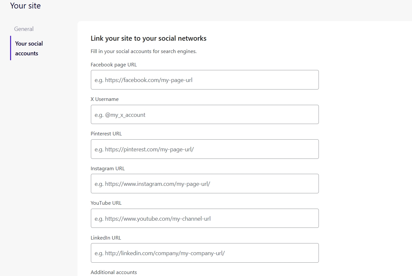The height and width of the screenshot is (276, 412).
Task: Click the "Your site" page title
Action: tap(25, 6)
